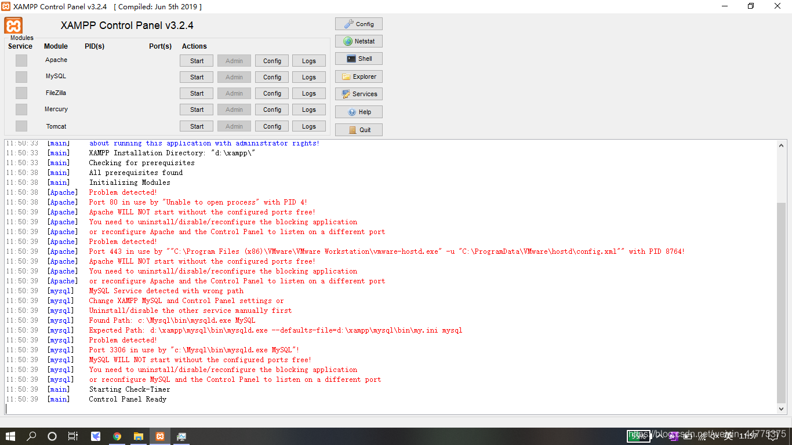Image resolution: width=792 pixels, height=445 pixels.
Task: Toggle Mercury service install checkbox
Action: 21,109
